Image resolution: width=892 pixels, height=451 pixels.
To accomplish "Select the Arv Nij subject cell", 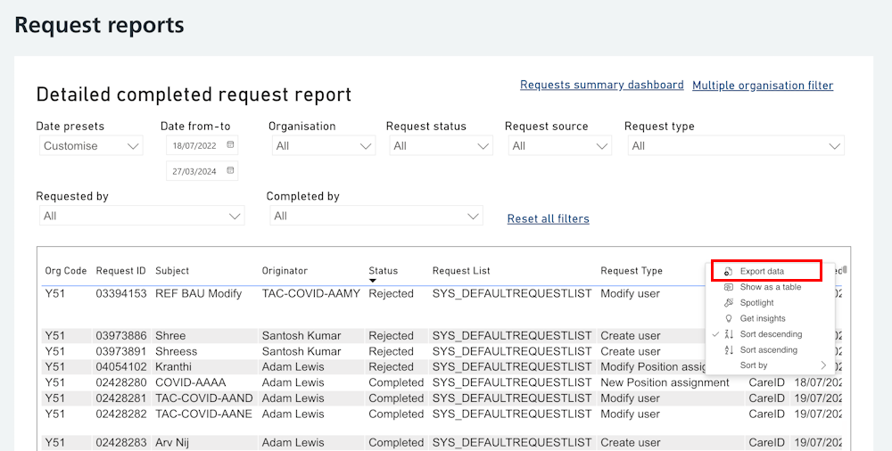I will pyautogui.click(x=172, y=442).
